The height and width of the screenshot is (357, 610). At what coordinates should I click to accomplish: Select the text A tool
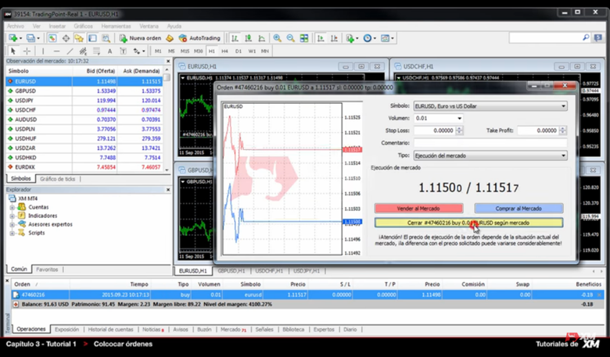click(x=109, y=51)
